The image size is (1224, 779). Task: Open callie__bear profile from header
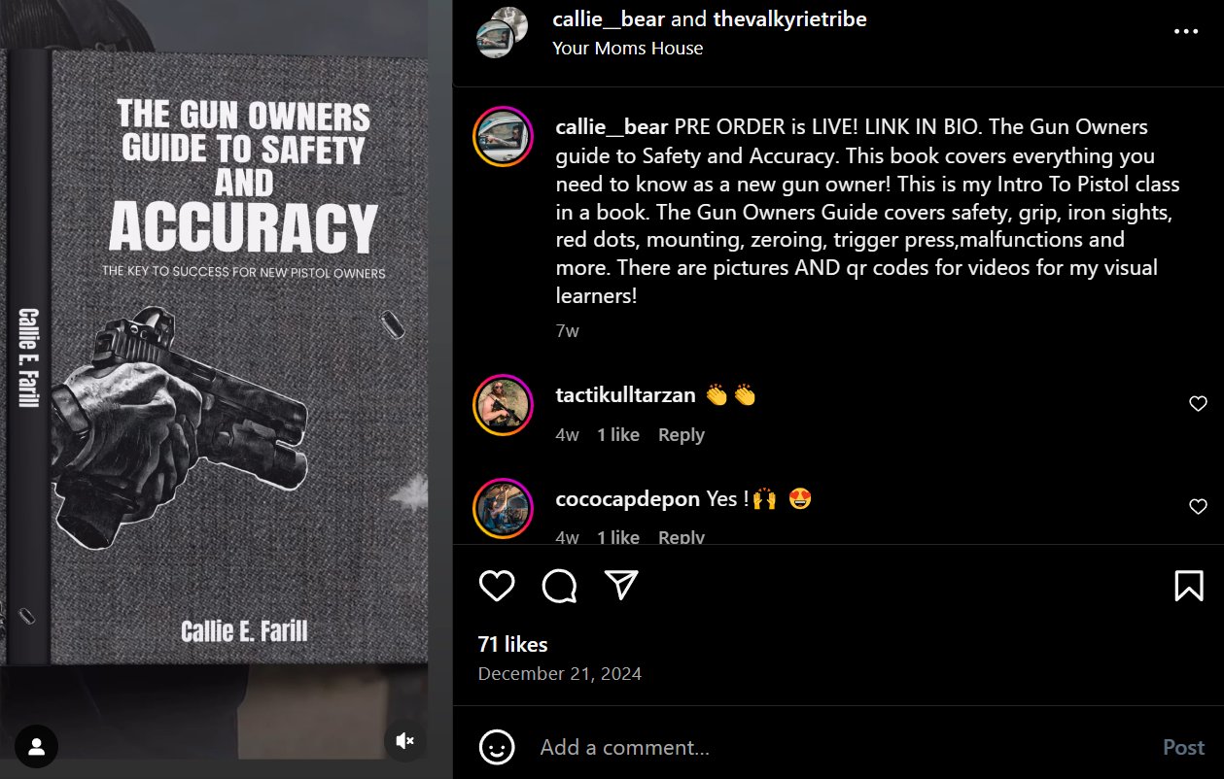coord(609,19)
